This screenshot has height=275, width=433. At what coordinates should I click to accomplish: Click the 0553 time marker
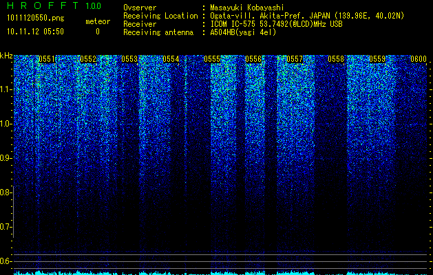pos(129,59)
